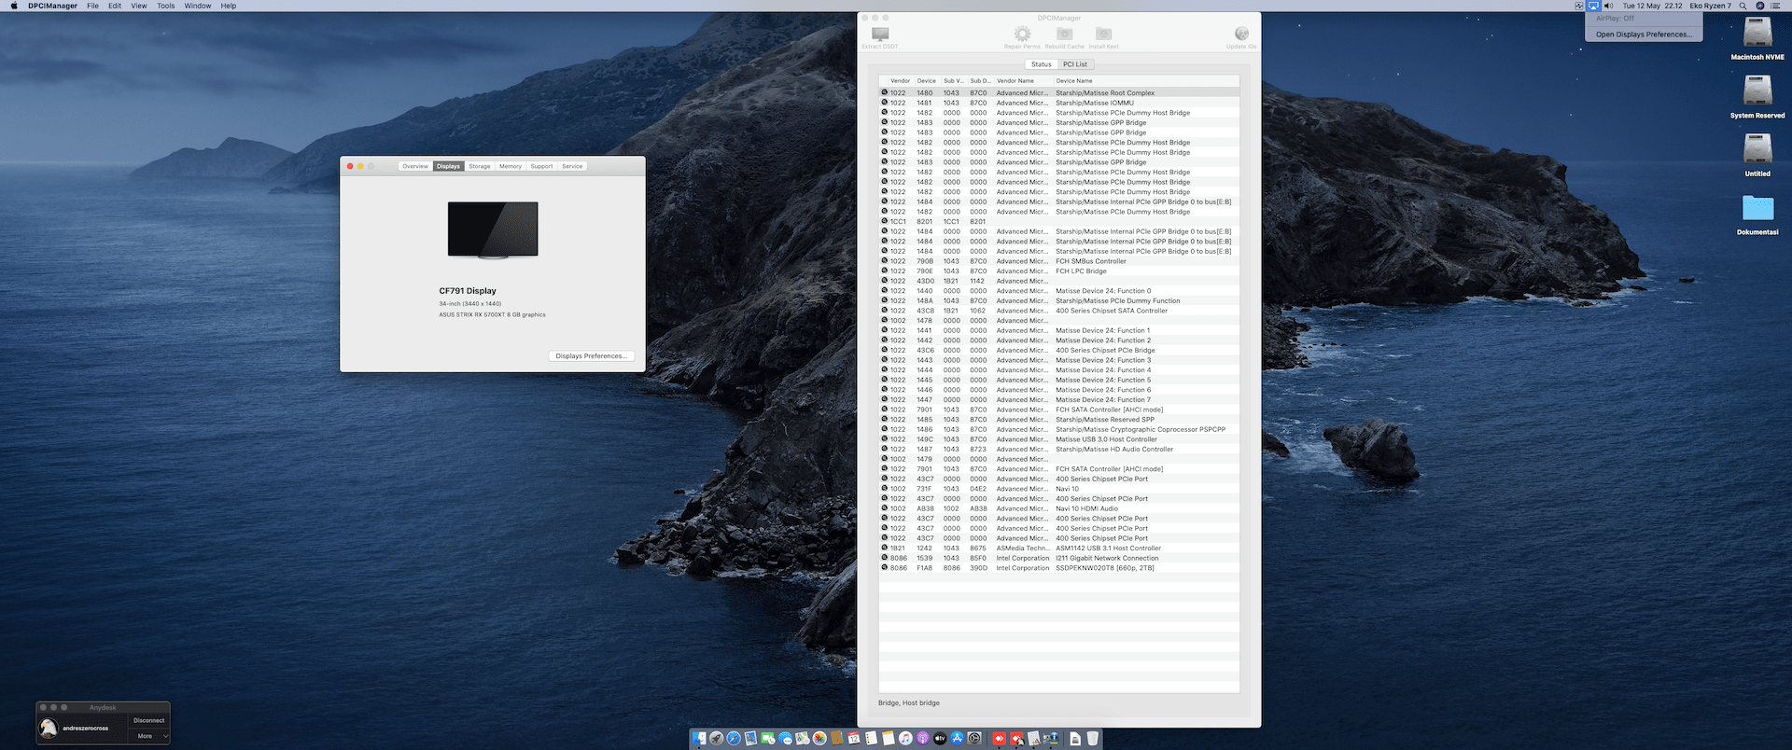Open the File menu
This screenshot has height=750, width=1792.
(92, 6)
